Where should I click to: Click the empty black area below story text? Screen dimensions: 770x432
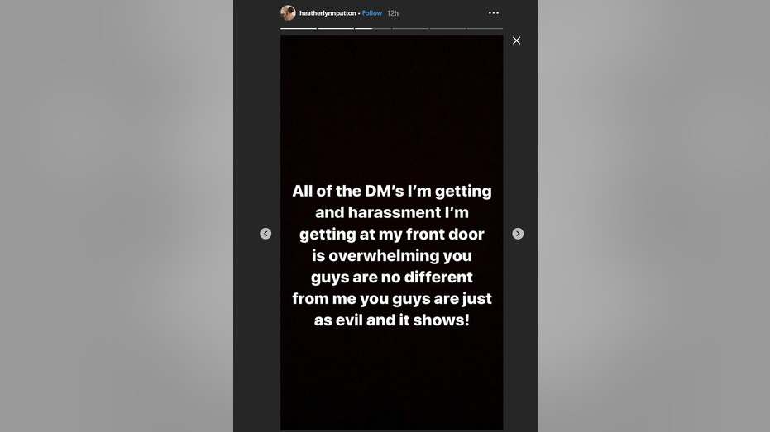tap(391, 380)
